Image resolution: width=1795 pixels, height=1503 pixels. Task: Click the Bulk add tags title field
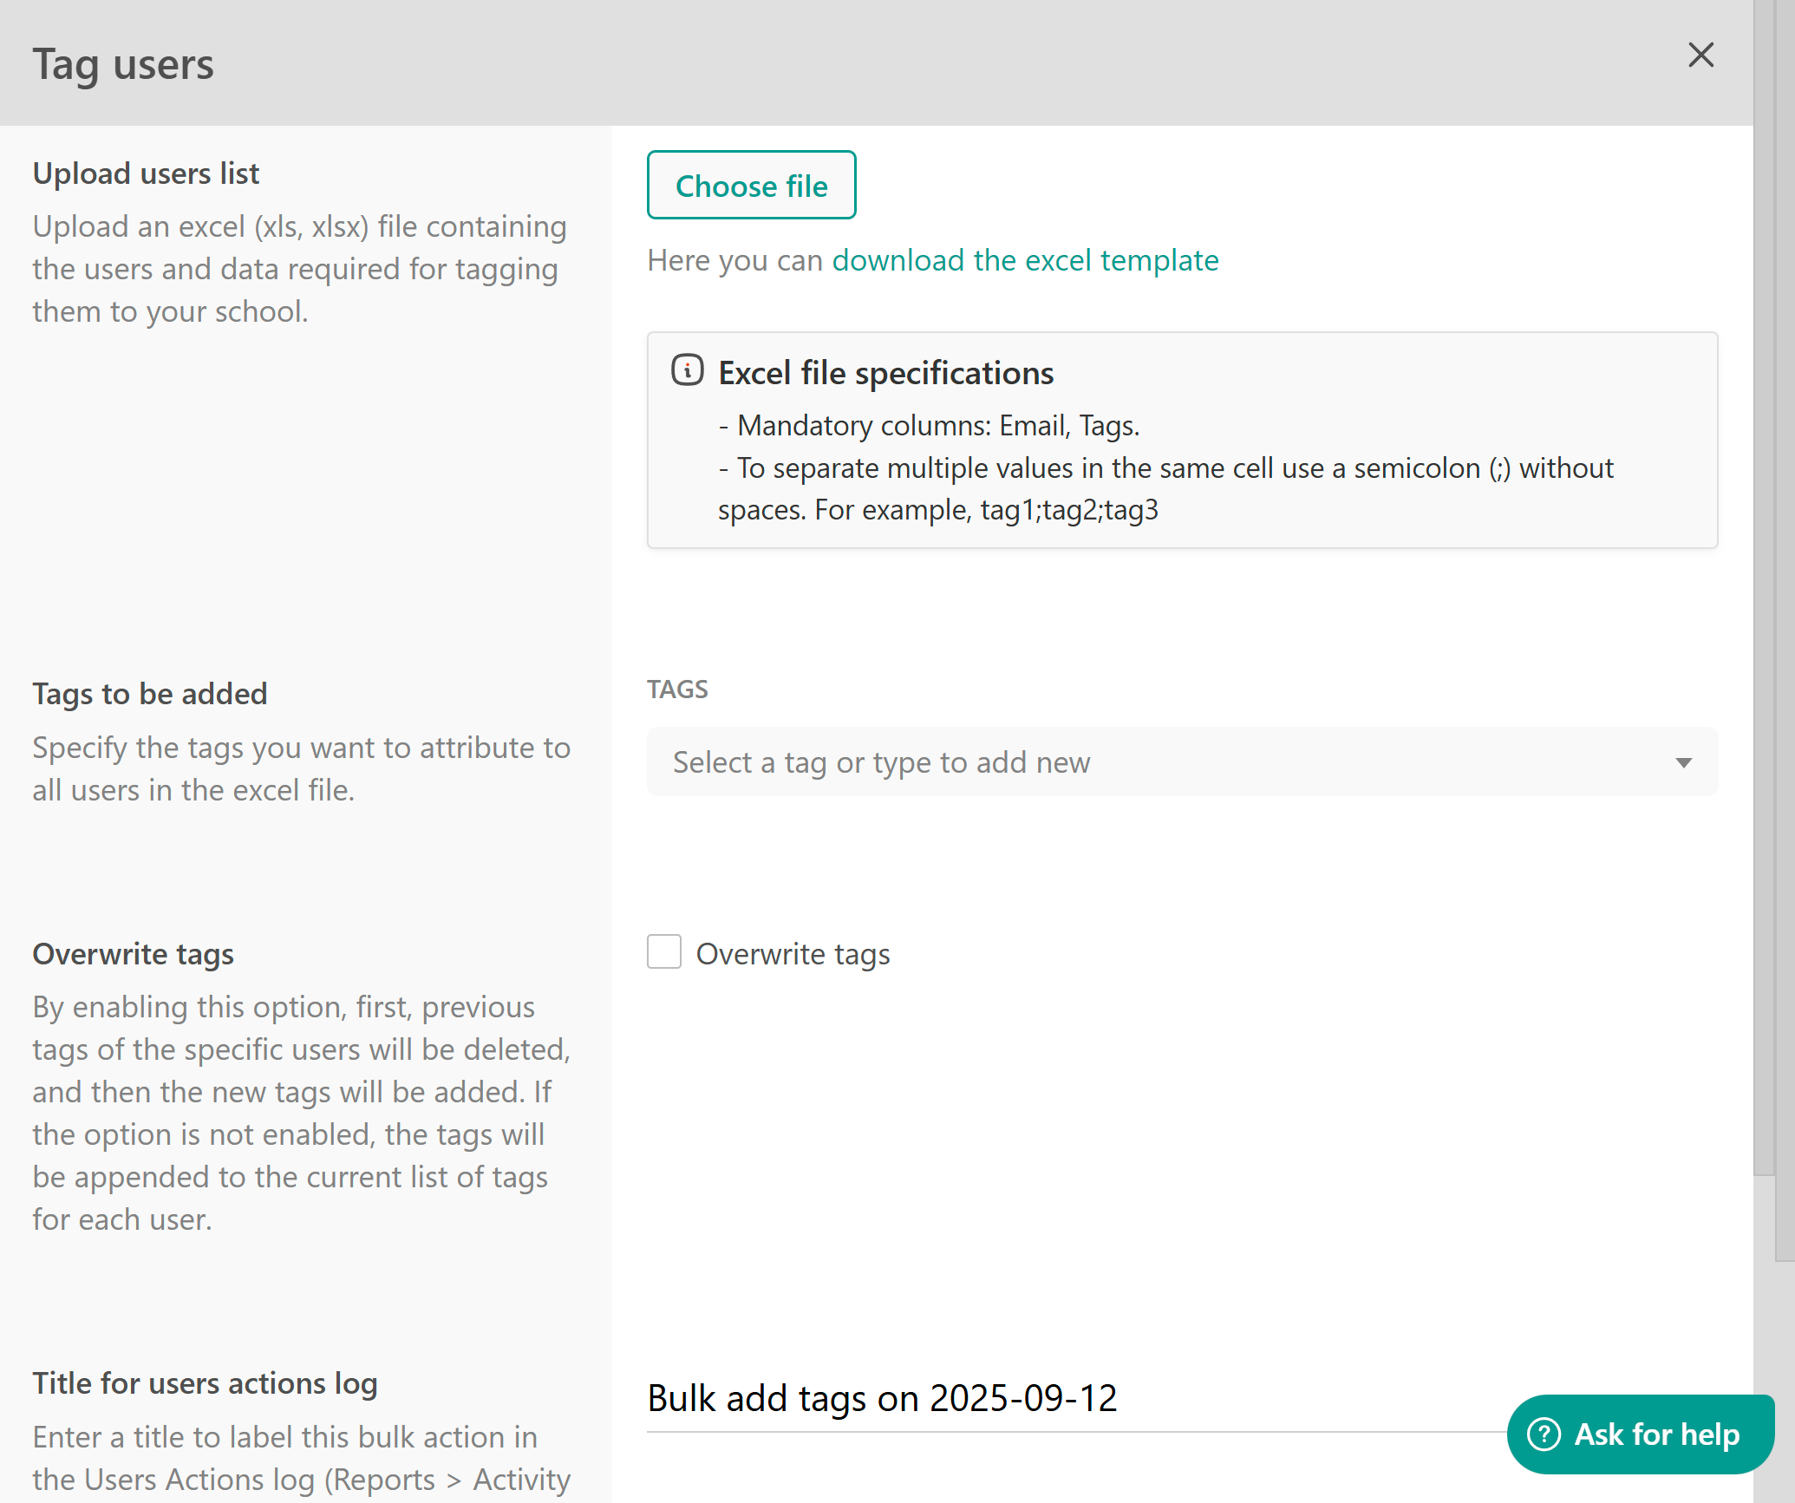pyautogui.click(x=1075, y=1397)
